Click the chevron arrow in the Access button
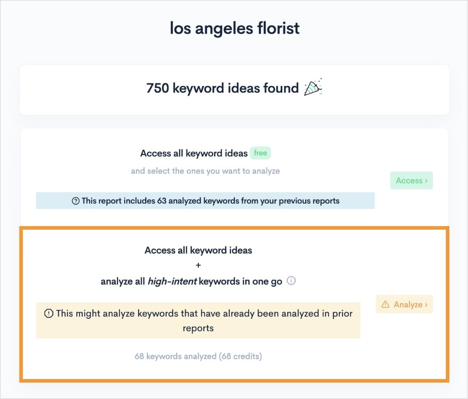The image size is (468, 399). click(x=426, y=180)
